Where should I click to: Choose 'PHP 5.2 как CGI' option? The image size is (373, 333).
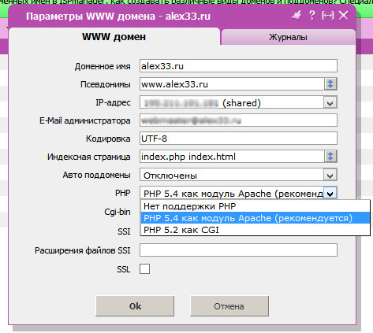tap(256, 230)
